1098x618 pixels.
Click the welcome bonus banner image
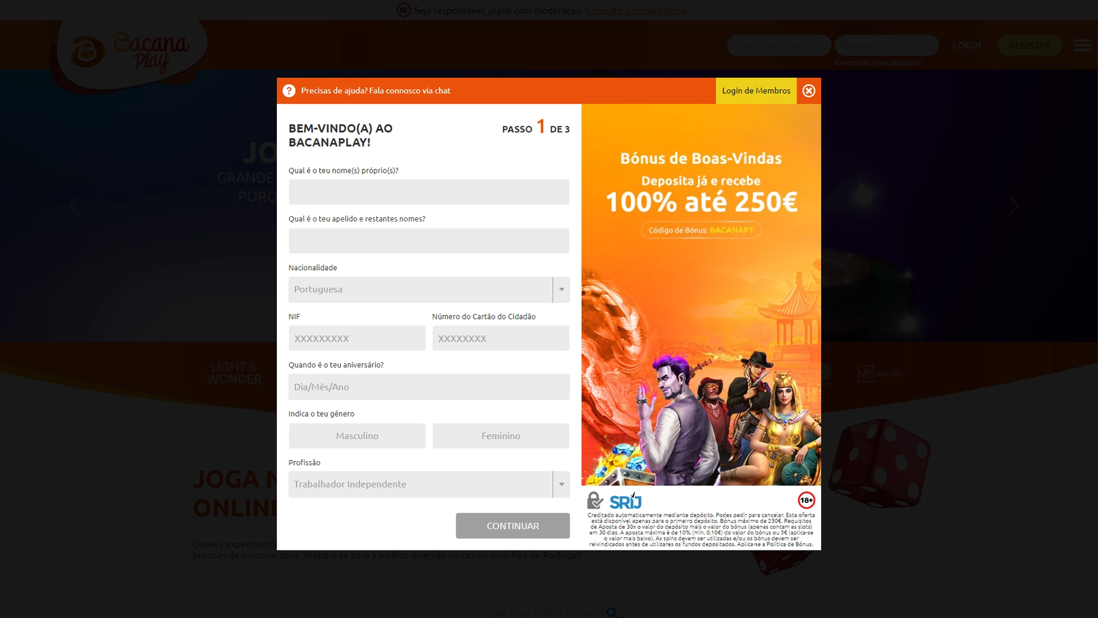(701, 295)
